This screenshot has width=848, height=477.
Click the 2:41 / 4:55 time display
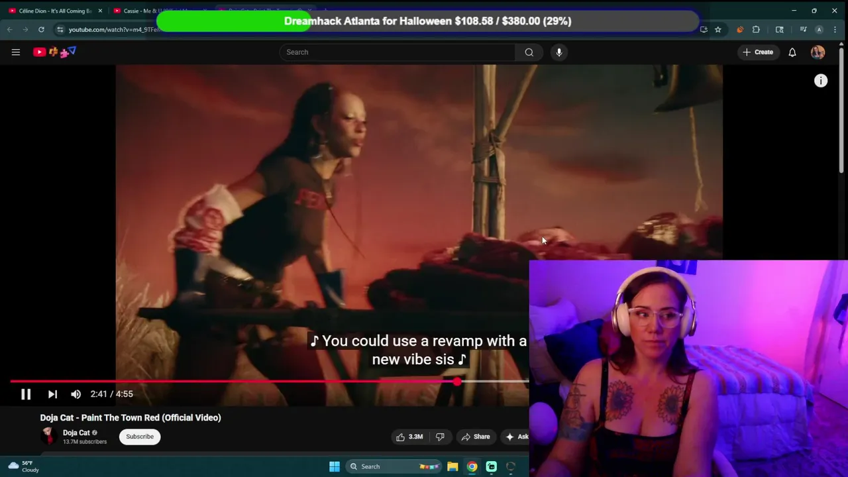point(112,394)
